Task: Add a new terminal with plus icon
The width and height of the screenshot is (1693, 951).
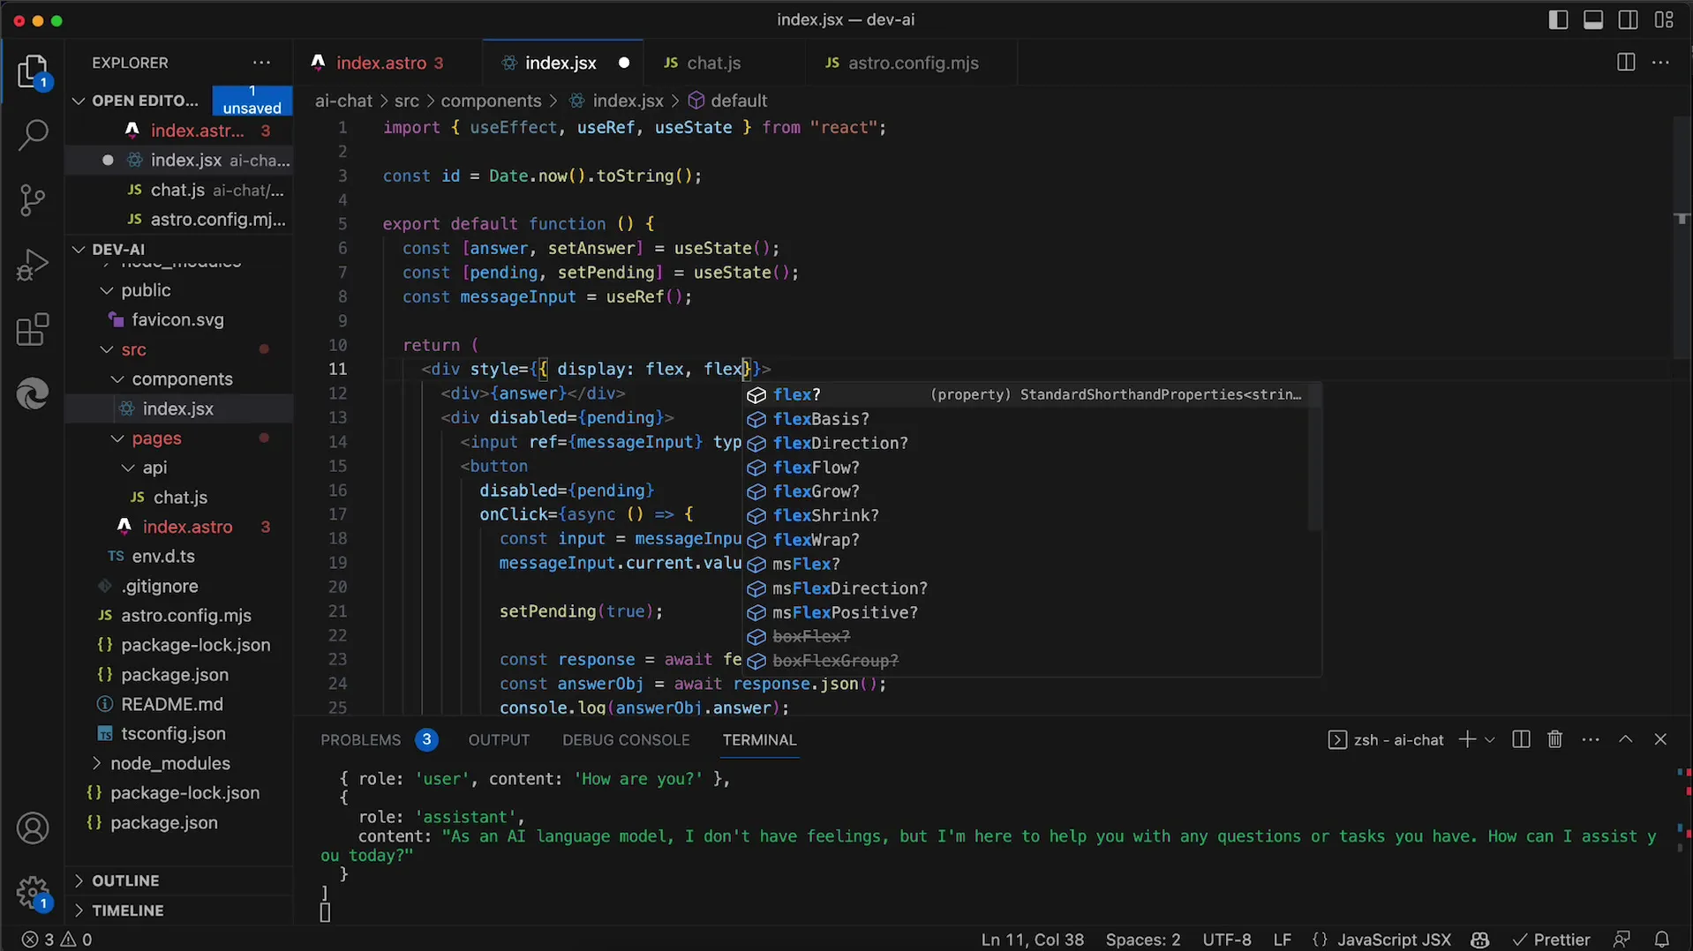Action: (x=1467, y=739)
